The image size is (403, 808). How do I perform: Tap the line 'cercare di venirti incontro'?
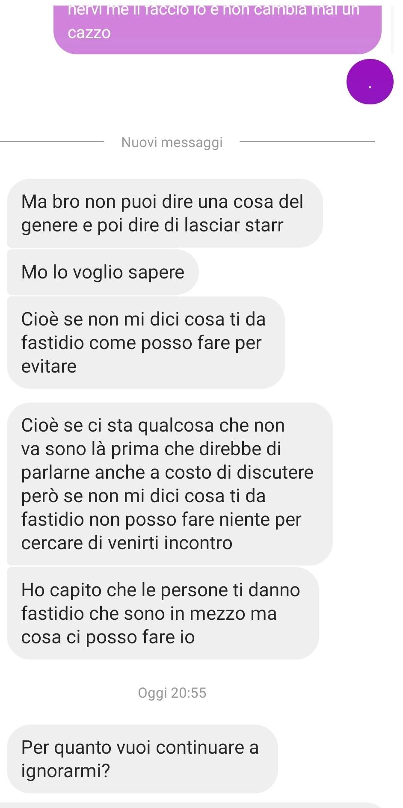[x=127, y=543]
